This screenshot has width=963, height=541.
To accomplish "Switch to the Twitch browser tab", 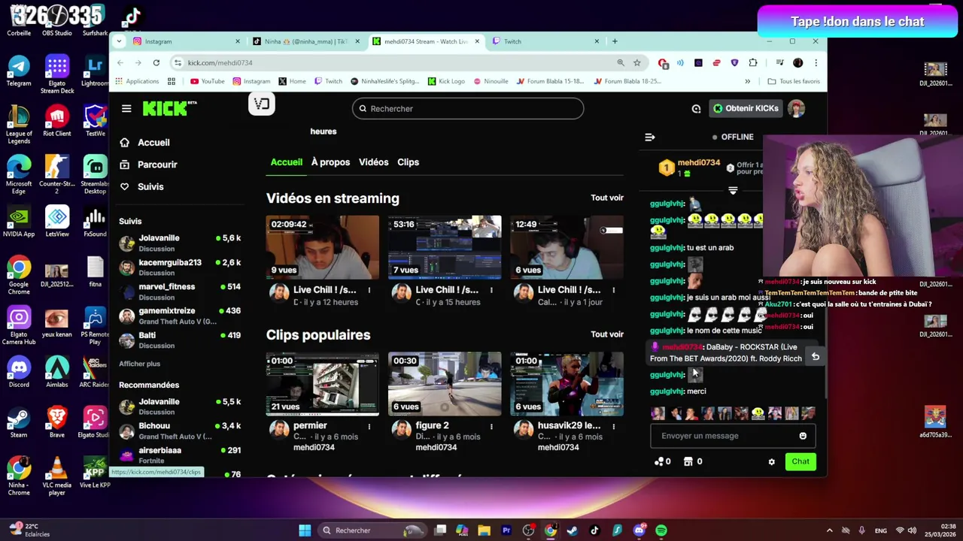I will pos(545,41).
